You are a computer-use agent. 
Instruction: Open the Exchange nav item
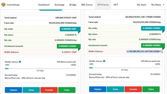pyautogui.click(x=59, y=5)
